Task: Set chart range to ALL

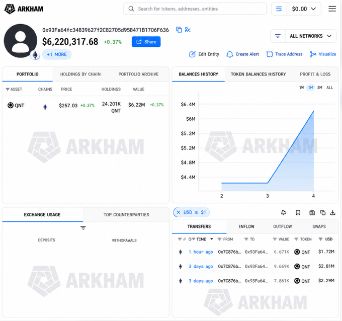Action: pyautogui.click(x=329, y=88)
